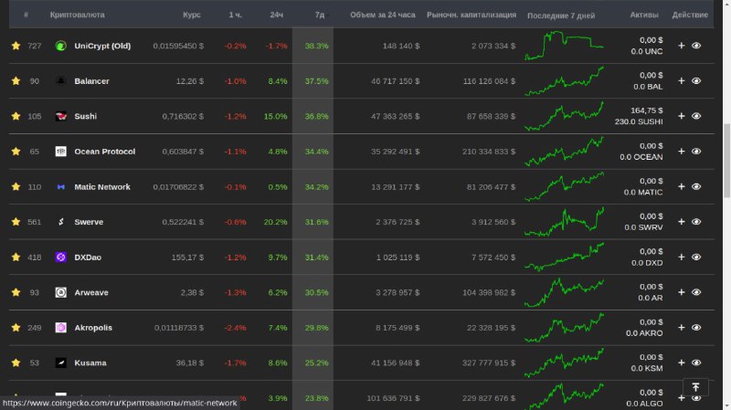Click the Swerve coin logo

pyautogui.click(x=60, y=222)
